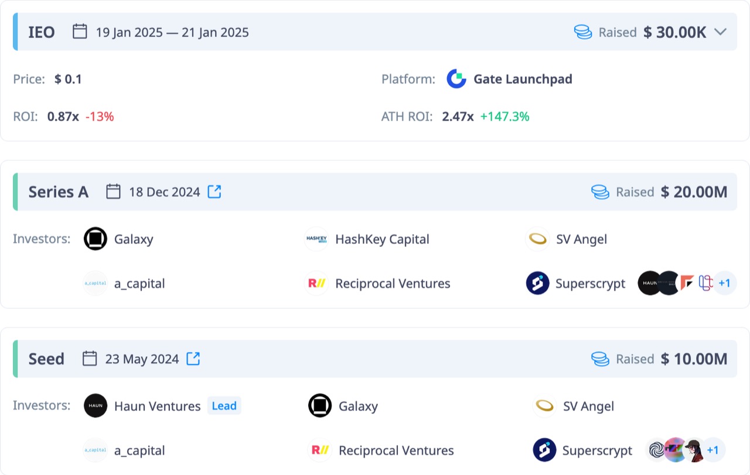The image size is (750, 475).
Task: Click the Superscrypt logo in Series A
Action: pos(537,283)
